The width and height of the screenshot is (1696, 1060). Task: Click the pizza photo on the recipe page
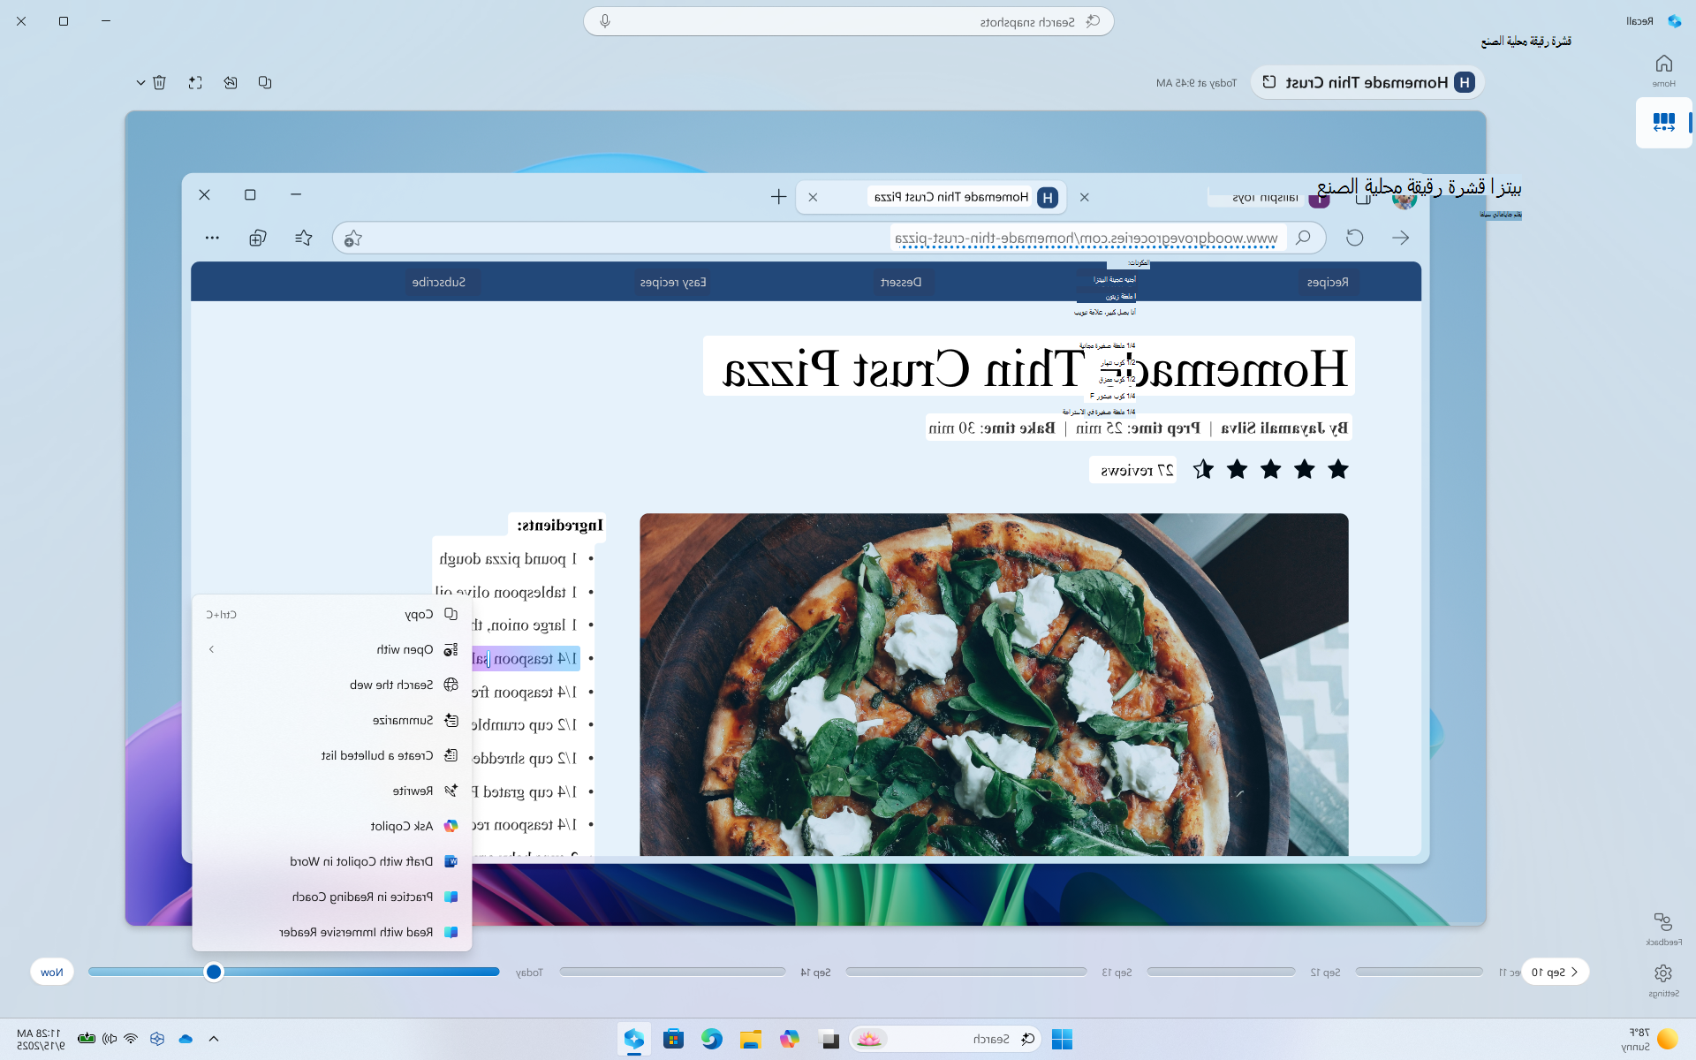click(994, 685)
